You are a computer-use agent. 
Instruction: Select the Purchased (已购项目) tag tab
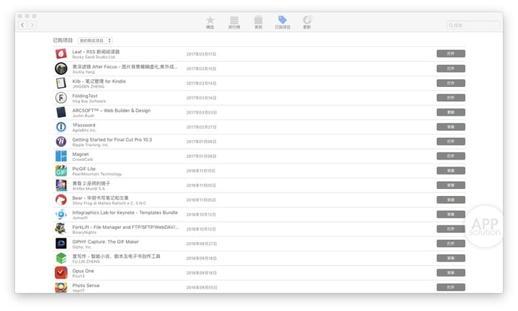pos(283,22)
